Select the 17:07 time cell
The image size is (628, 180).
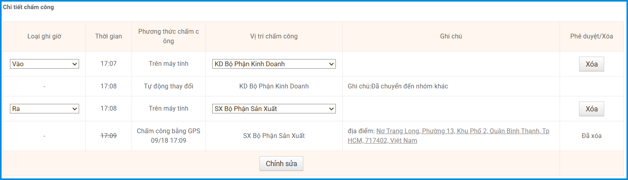(109, 64)
